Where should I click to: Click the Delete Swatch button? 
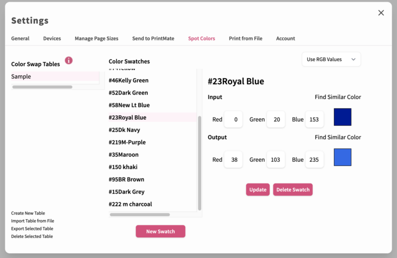(293, 190)
